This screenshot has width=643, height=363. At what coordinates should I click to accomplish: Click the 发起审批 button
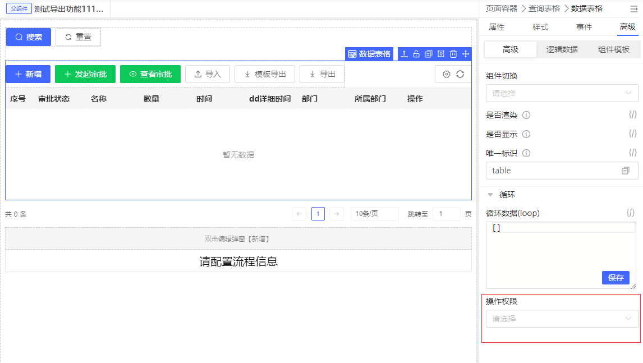[85, 74]
